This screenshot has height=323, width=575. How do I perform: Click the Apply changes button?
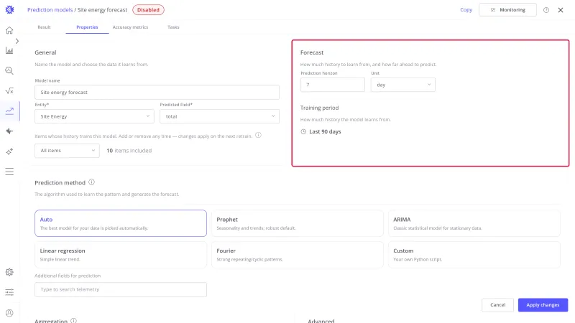click(543, 305)
